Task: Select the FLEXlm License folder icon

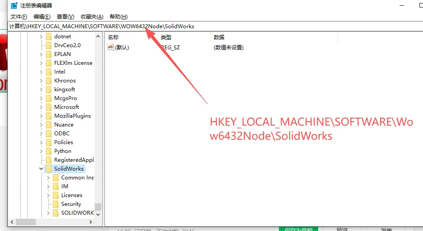Action: [48, 63]
